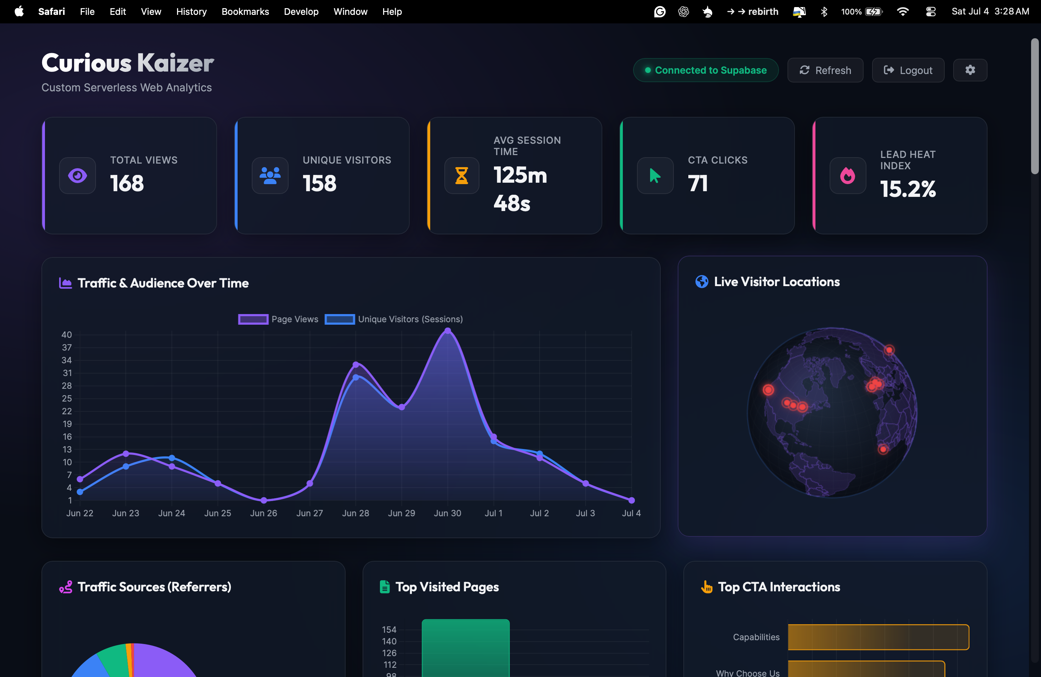Click the Jun 28 Page Views data point

[x=355, y=364]
